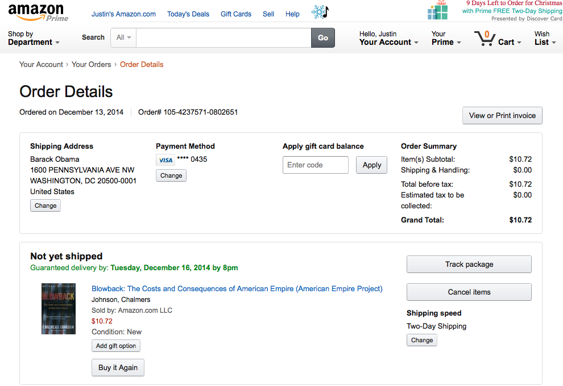This screenshot has width=563, height=386.
Task: Expand the Cart dropdown
Action: [x=510, y=42]
